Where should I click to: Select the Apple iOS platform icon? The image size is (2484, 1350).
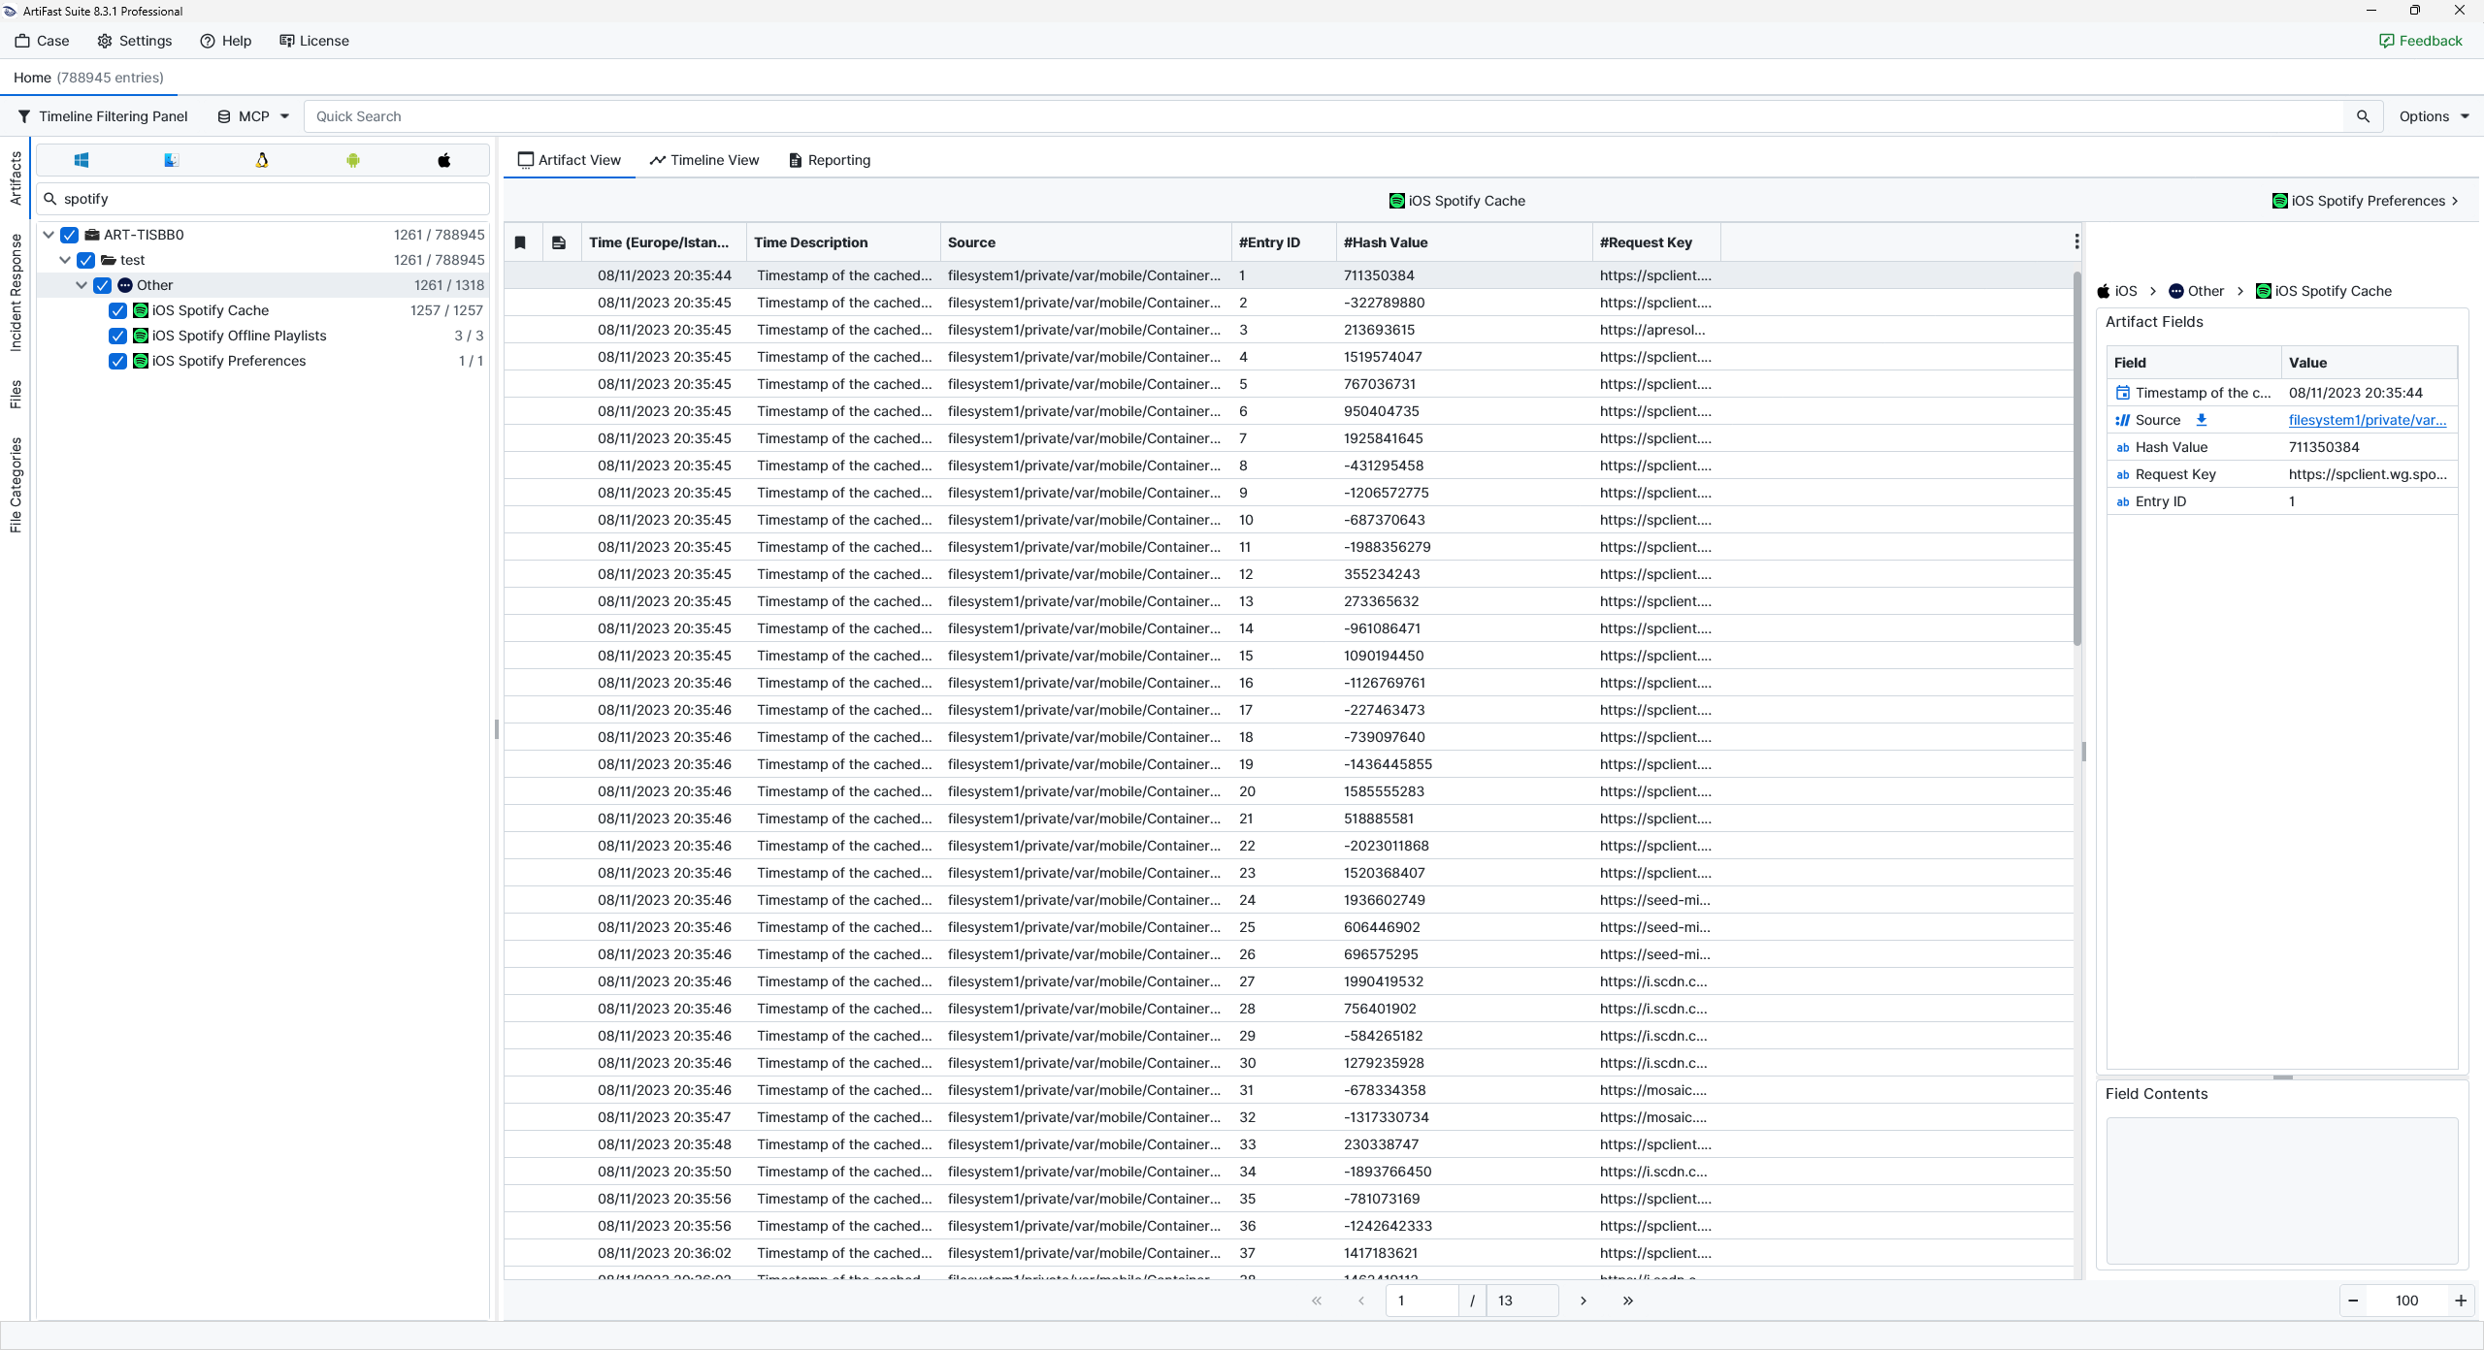click(x=443, y=160)
